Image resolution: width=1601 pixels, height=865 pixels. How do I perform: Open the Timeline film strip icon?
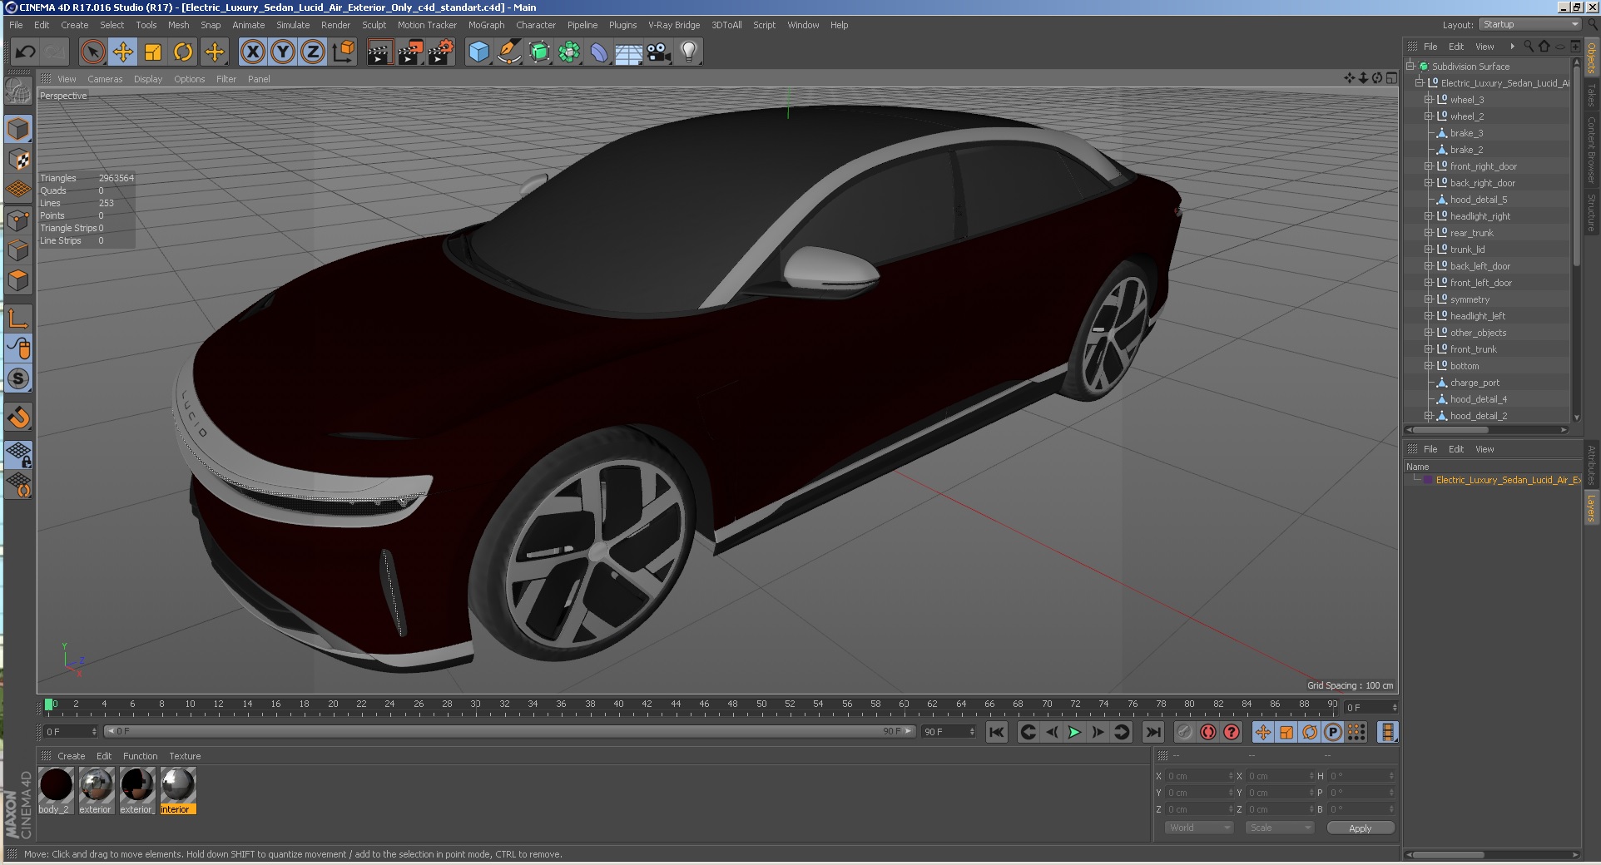tap(1387, 732)
